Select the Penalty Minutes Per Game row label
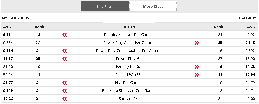 tap(128, 35)
